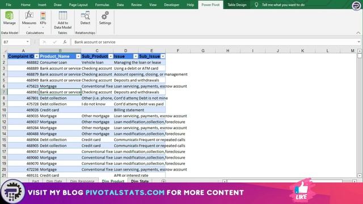Select Debt was paid cell
363x204 pixels.
point(151,104)
